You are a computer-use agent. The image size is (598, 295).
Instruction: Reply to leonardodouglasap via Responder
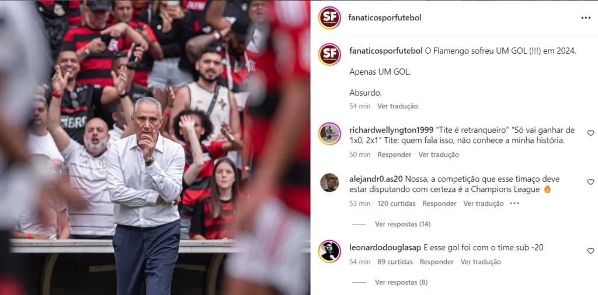click(x=437, y=262)
